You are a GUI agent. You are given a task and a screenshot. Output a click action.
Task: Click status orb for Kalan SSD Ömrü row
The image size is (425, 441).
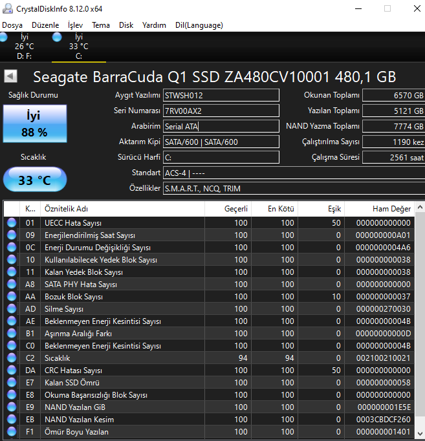pos(12,383)
